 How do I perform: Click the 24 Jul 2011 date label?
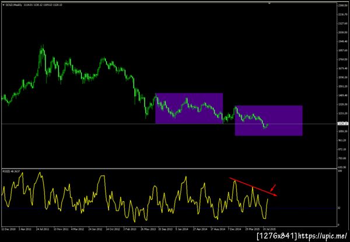point(43,229)
